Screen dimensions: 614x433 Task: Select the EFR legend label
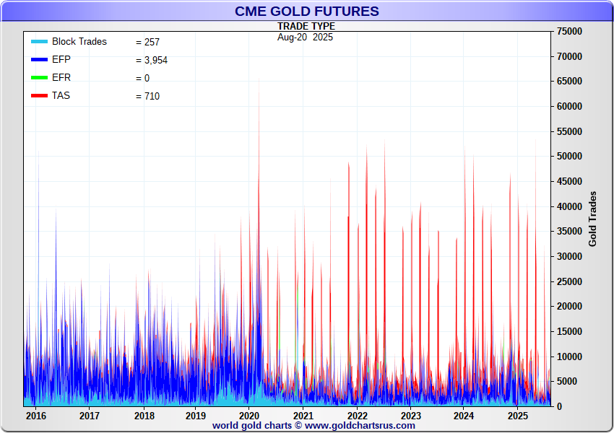click(61, 77)
